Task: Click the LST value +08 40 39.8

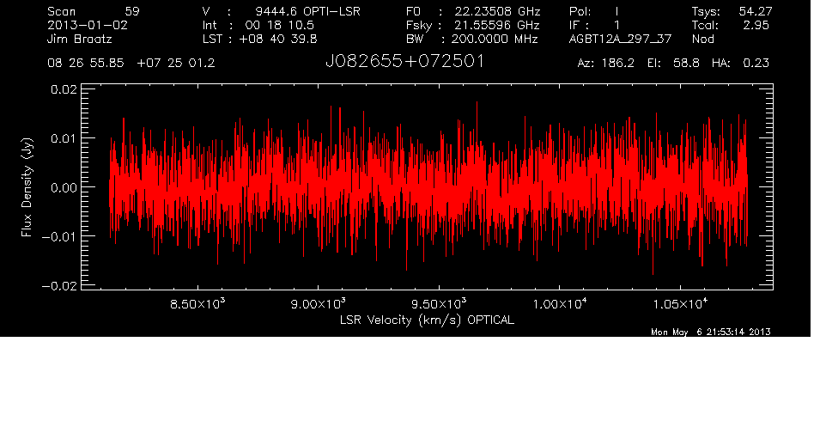Action: (278, 39)
